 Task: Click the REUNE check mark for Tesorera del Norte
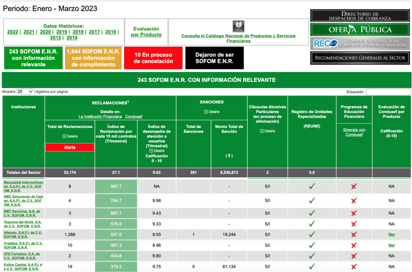312,224
